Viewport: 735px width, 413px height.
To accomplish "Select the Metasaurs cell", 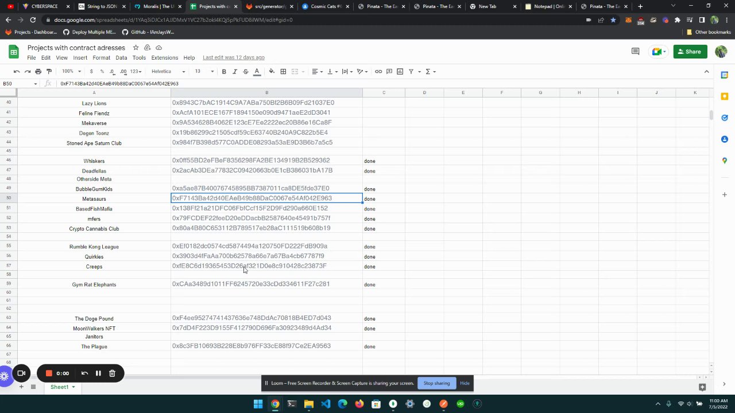I will pyautogui.click(x=94, y=199).
